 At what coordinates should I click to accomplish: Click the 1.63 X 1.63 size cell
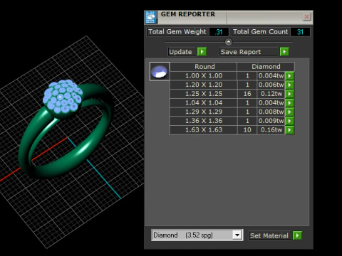(x=204, y=130)
